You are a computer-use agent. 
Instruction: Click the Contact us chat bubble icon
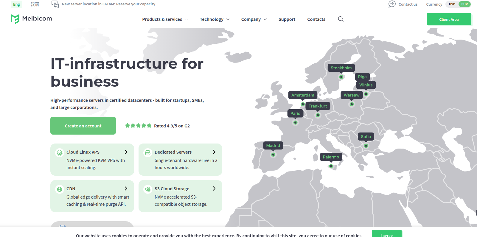pyautogui.click(x=392, y=4)
